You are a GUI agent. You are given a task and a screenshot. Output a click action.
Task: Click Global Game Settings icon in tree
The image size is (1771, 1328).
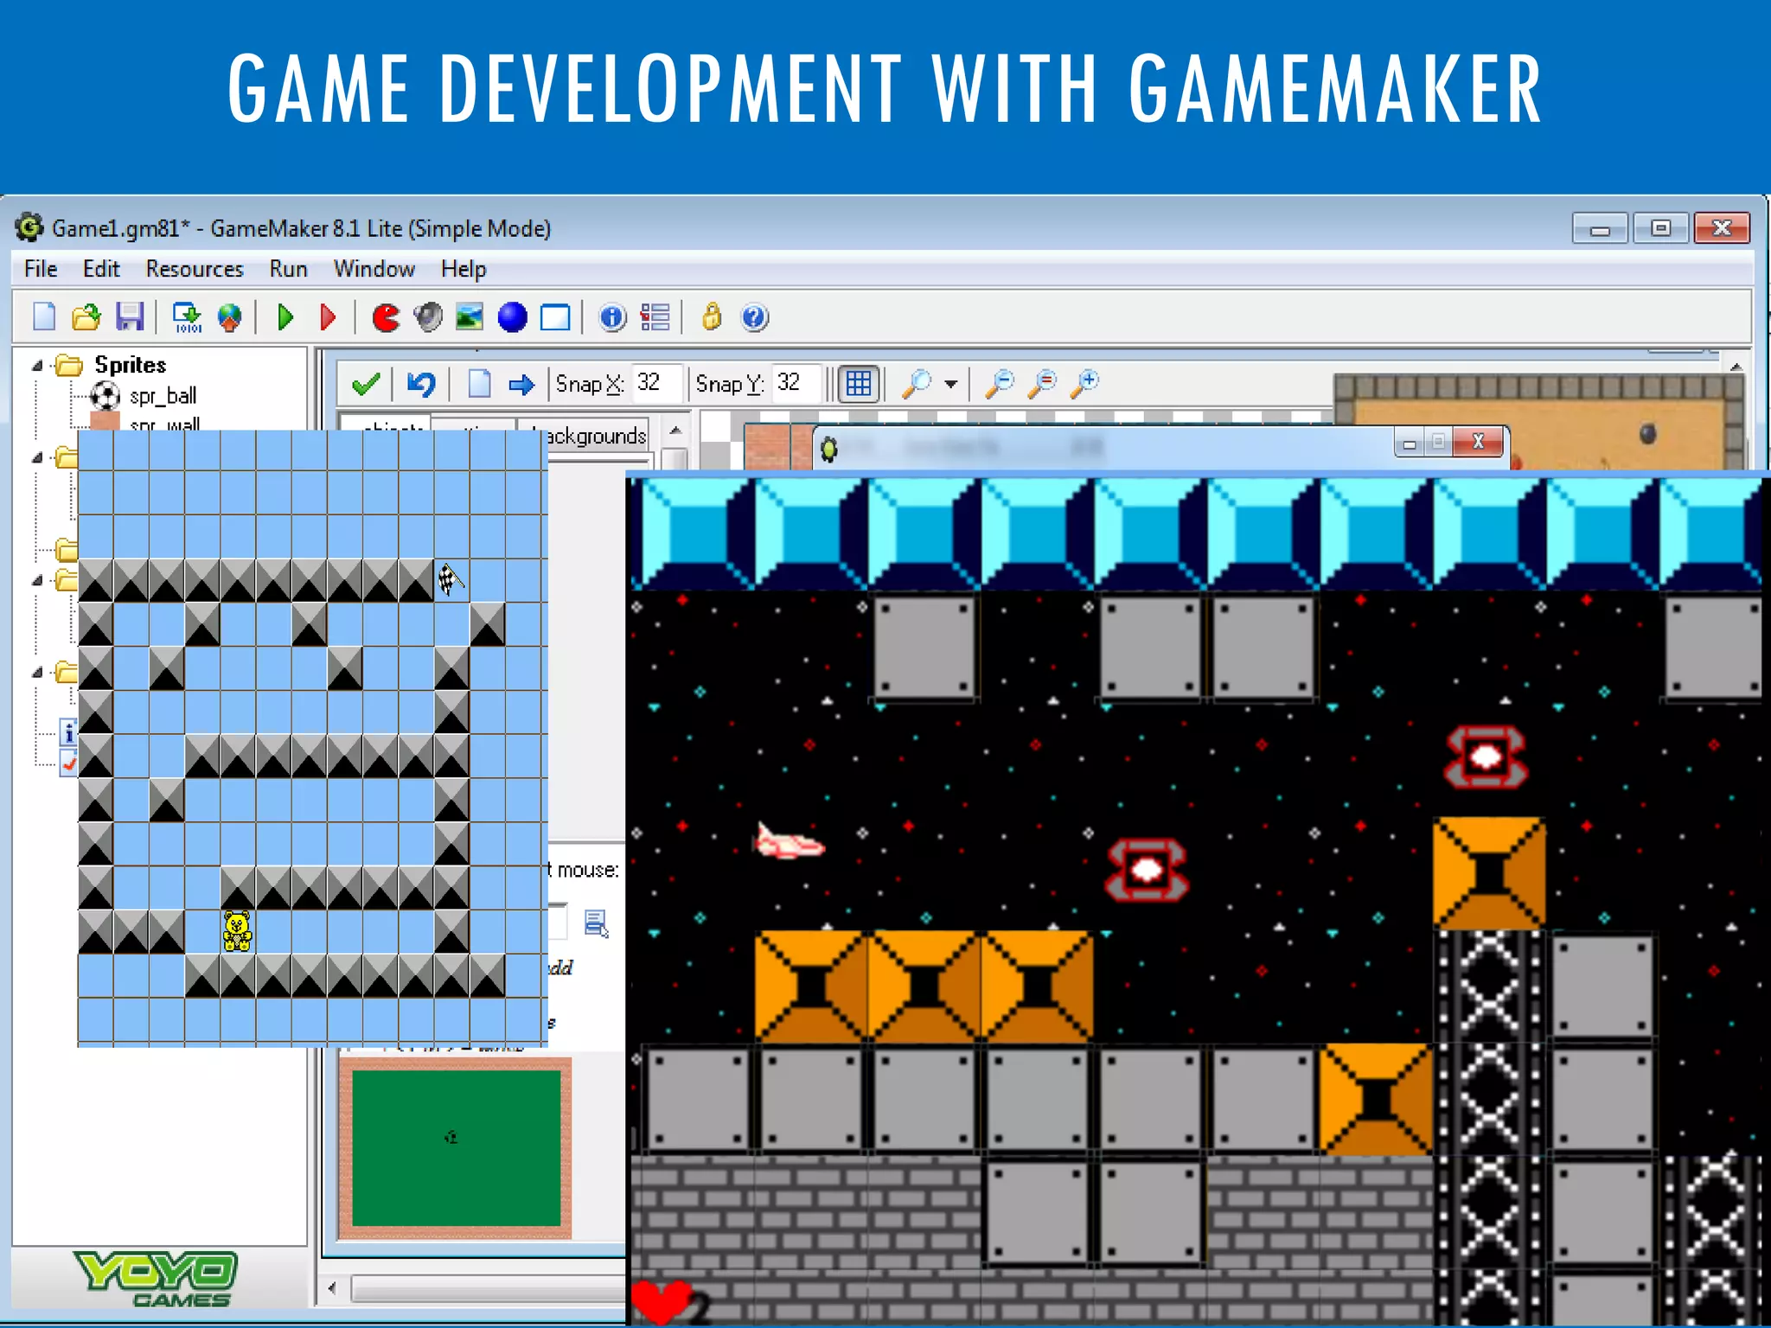pos(68,763)
